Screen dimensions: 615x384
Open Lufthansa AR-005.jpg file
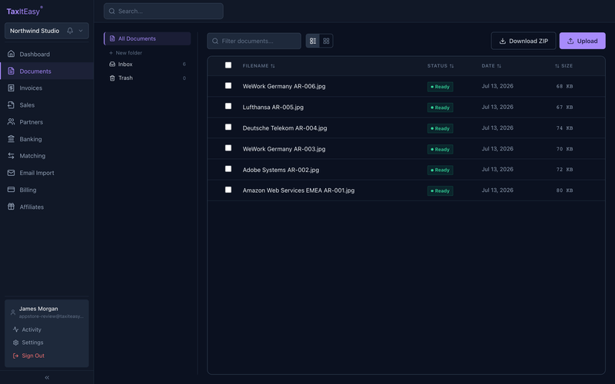coord(273,107)
